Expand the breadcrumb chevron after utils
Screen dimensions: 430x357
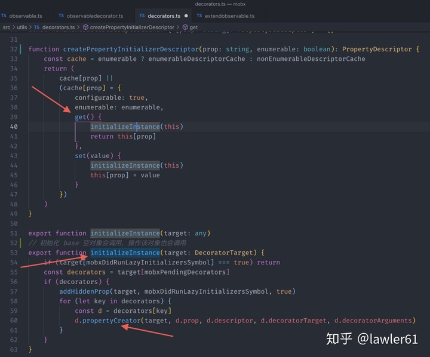click(30, 27)
